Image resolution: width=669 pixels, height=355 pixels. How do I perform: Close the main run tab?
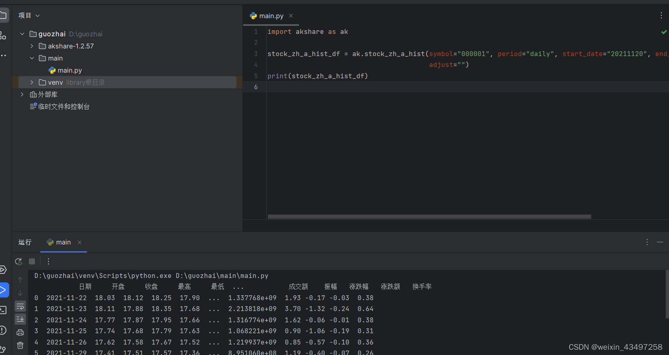[x=80, y=242]
